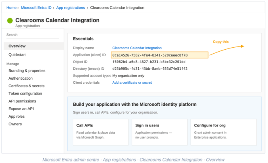Click the Display name label
Screen dimensions: 268x163
click(x=84, y=48)
